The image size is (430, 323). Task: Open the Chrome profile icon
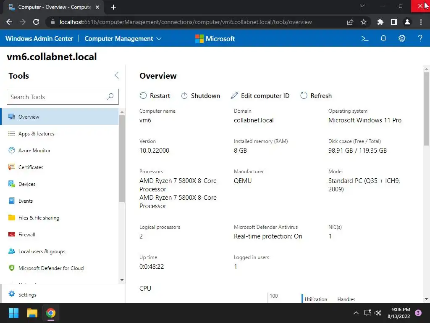tap(407, 22)
